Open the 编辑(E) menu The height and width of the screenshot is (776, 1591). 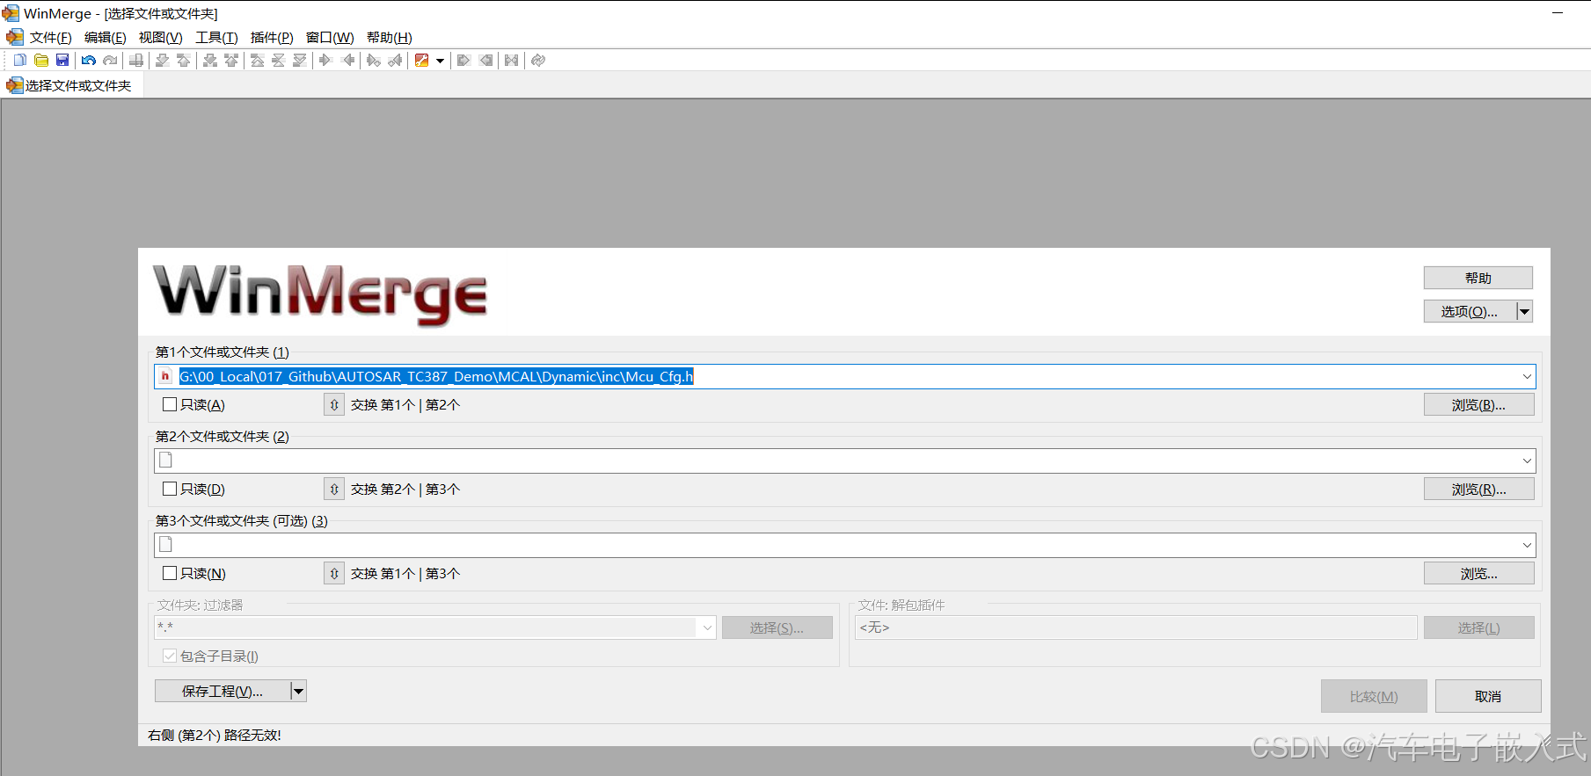tap(105, 37)
